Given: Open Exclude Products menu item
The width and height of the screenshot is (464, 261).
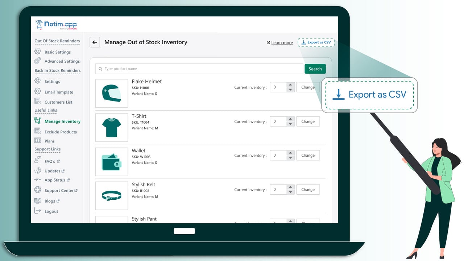Looking at the screenshot, I should coord(61,132).
